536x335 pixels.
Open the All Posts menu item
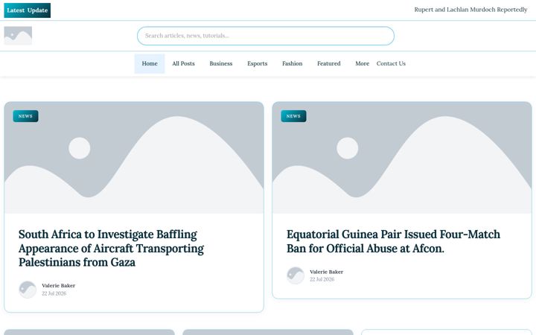click(184, 63)
